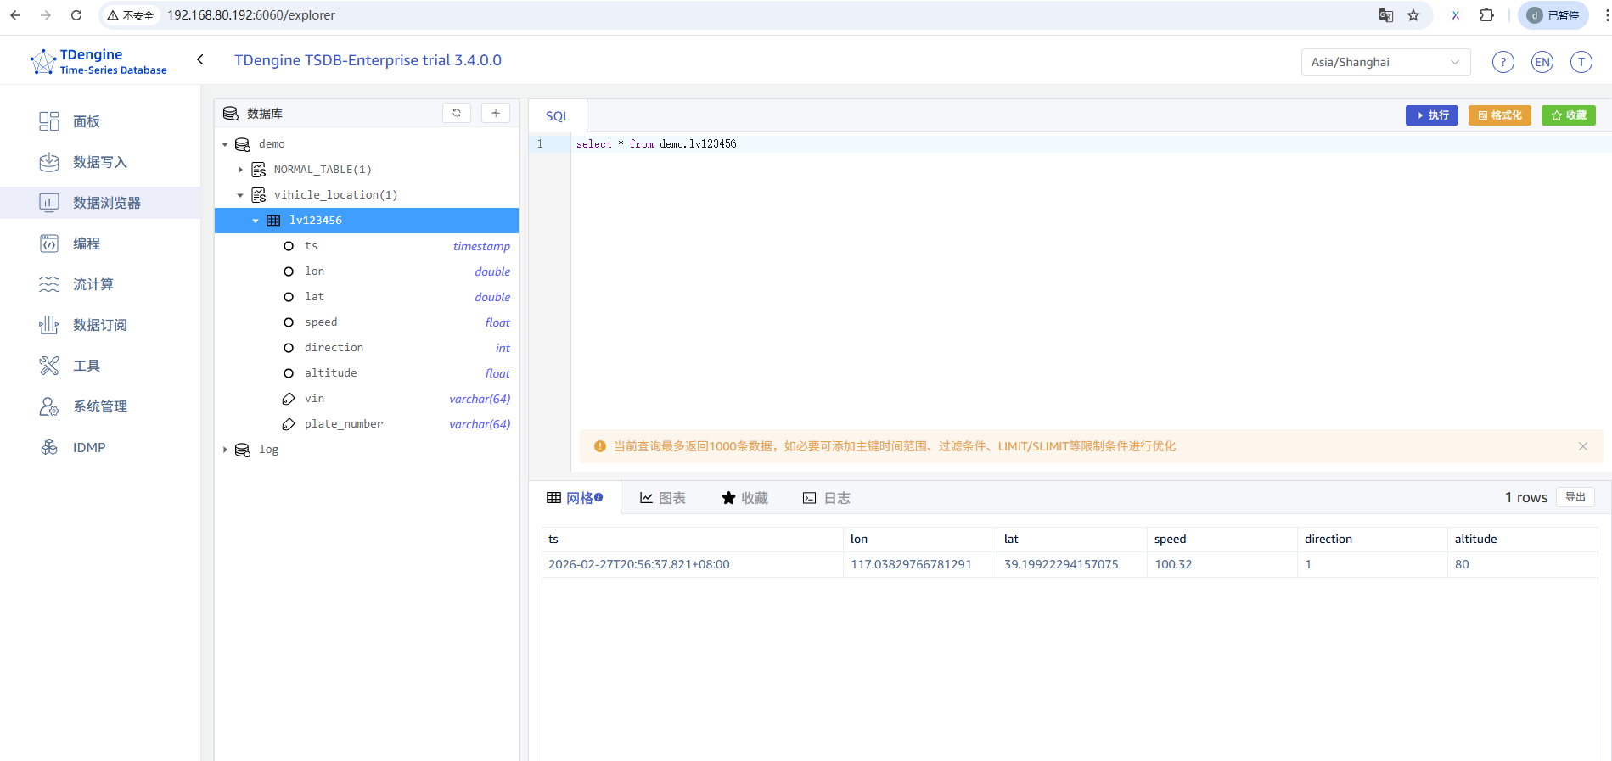Collapse the demo database tree node
1612x761 pixels.
pos(225,144)
